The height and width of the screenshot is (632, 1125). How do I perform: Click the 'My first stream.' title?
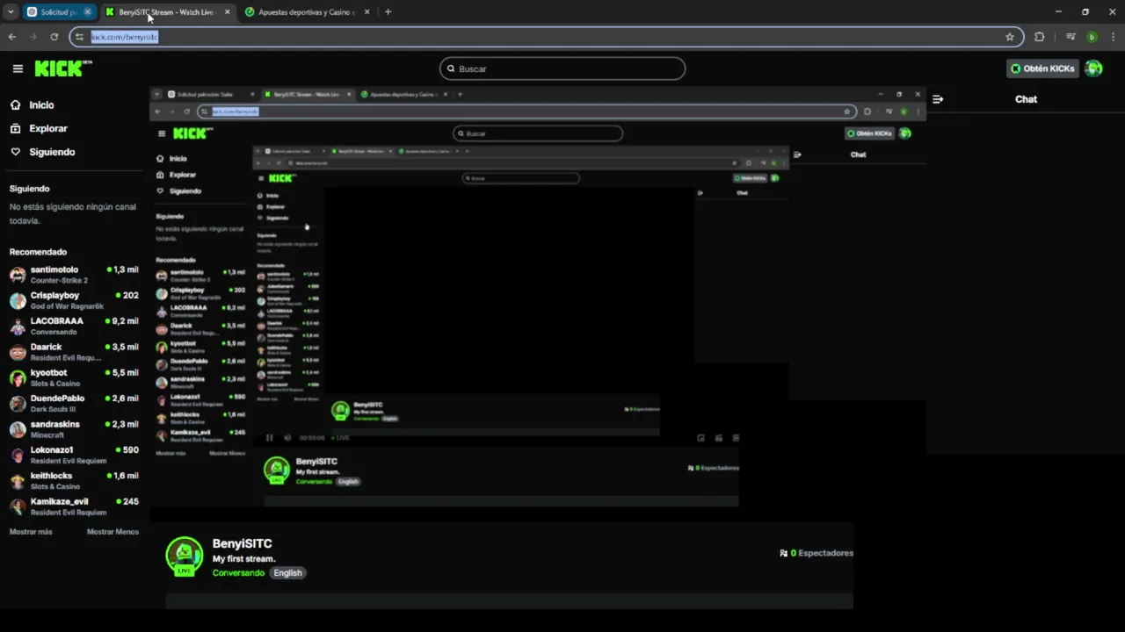243,559
